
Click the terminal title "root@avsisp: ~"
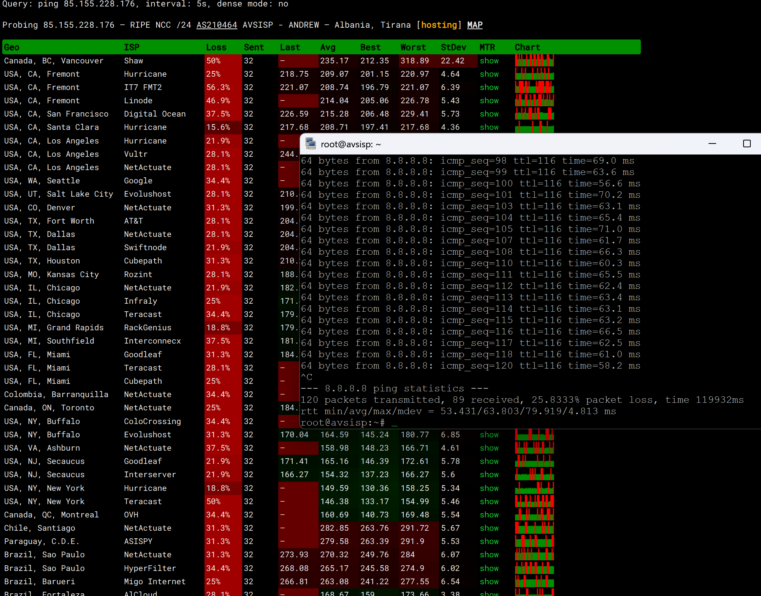[x=351, y=144]
